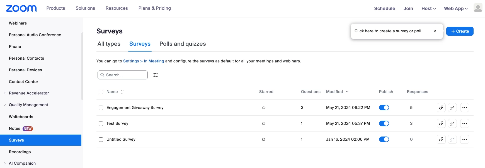This screenshot has height=168, width=485.
Task: Open Recordings in the sidebar
Action: click(x=20, y=152)
